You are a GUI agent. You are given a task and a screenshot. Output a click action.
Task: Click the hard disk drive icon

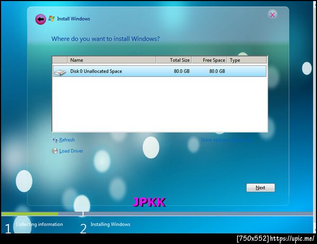click(60, 72)
